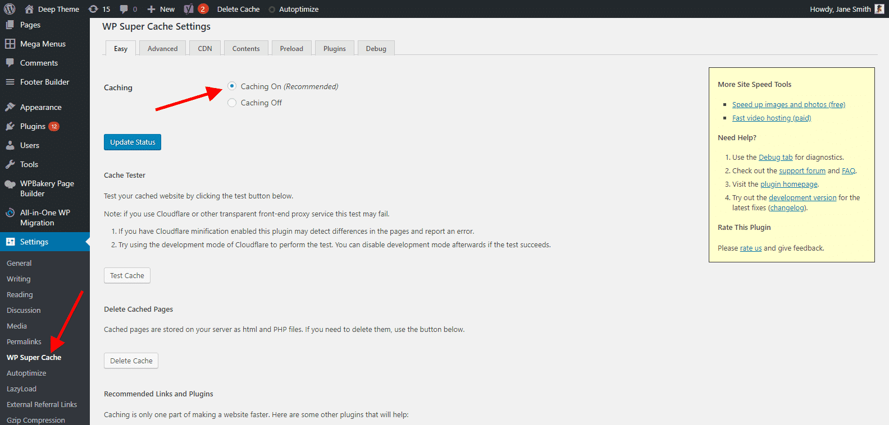Click the Plugins plug icon
The width and height of the screenshot is (889, 425).
coord(10,126)
